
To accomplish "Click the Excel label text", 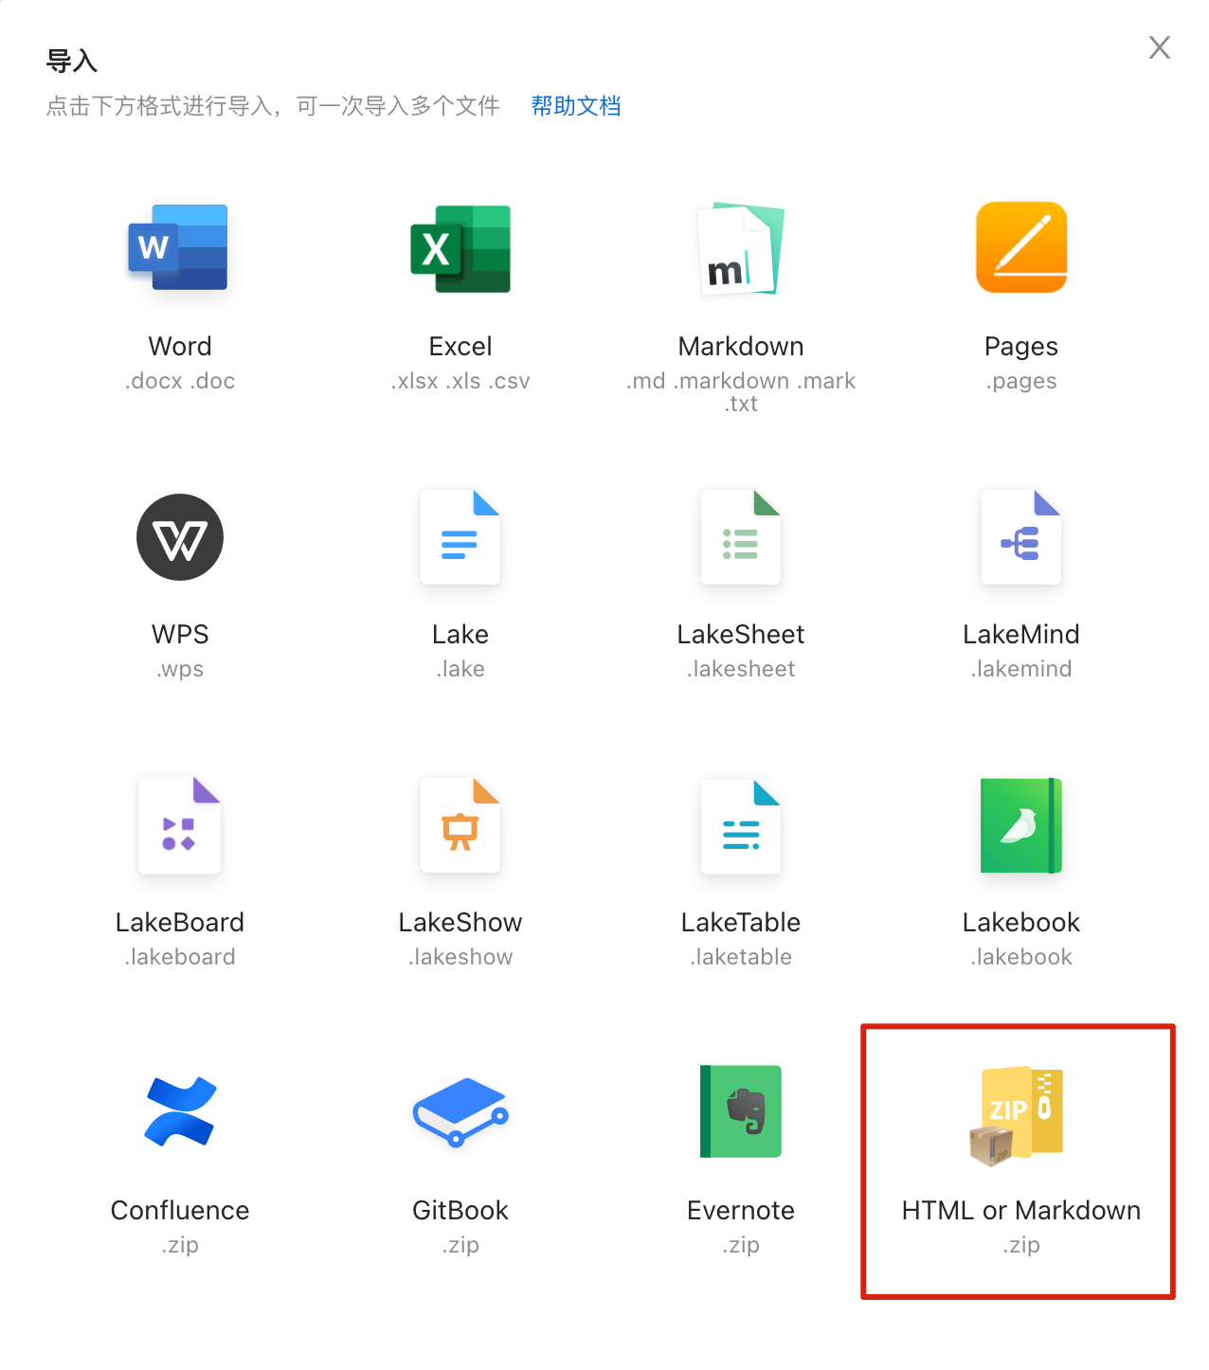I will point(460,347).
